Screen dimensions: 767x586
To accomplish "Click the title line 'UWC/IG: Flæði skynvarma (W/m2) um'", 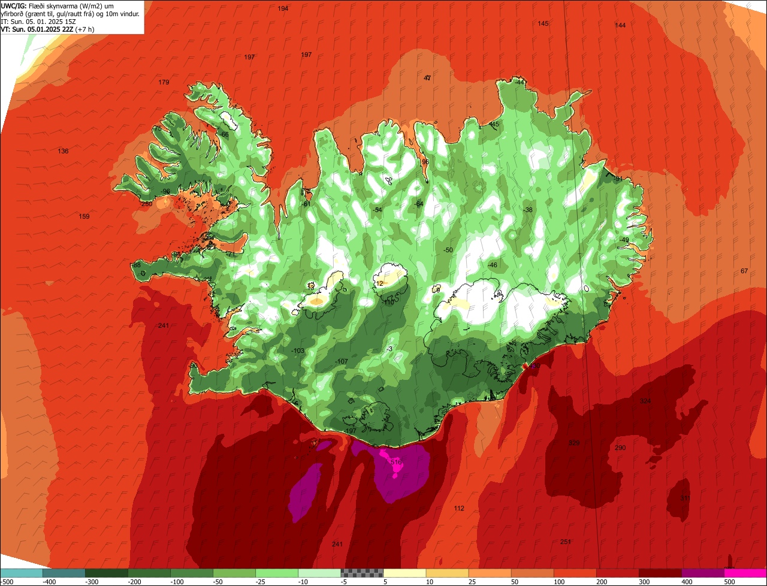I will click(x=58, y=5).
